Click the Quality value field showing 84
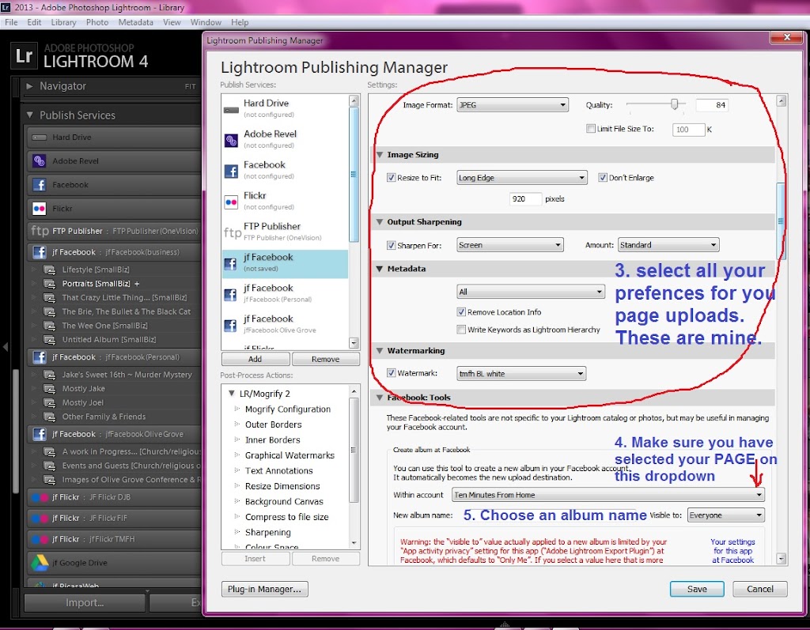 point(712,105)
